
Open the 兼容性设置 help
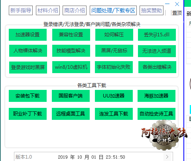tap(71, 35)
